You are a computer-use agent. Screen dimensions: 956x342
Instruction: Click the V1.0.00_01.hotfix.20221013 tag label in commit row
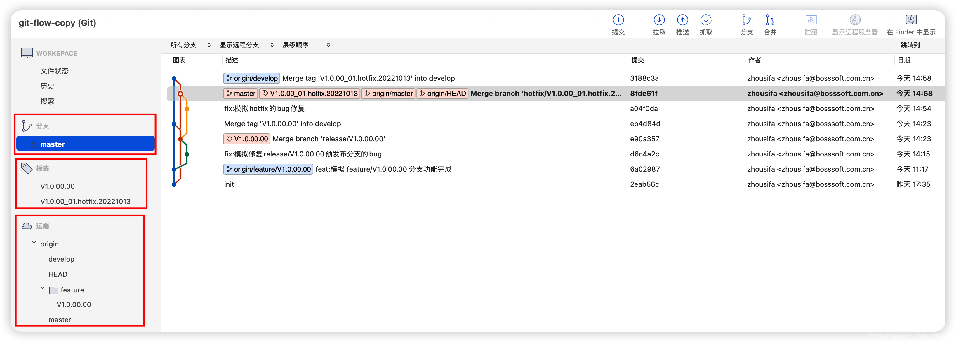pyautogui.click(x=310, y=93)
